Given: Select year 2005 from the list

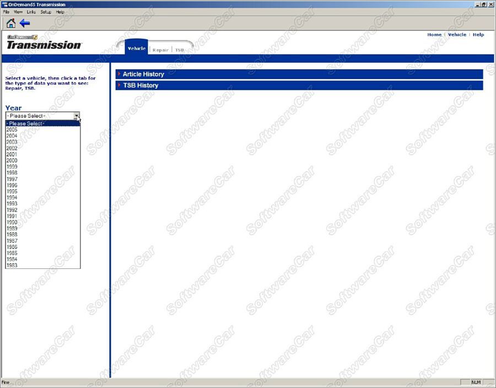Looking at the screenshot, I should pos(12,130).
